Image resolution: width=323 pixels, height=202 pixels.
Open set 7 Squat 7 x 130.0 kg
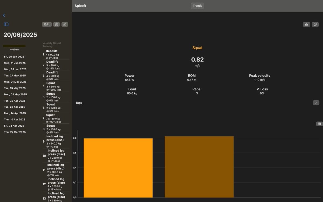pos(56,119)
